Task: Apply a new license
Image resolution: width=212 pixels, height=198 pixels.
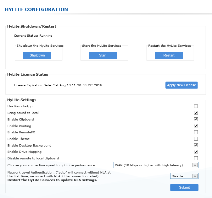Action: pyautogui.click(x=181, y=85)
